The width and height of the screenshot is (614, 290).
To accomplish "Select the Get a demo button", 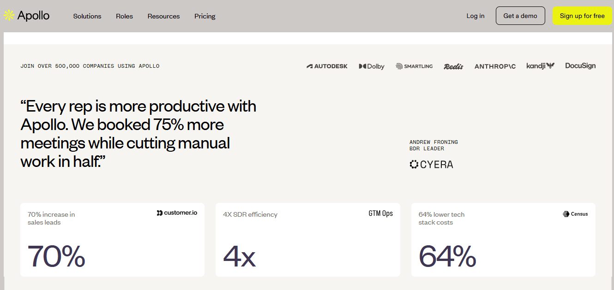I will click(x=520, y=15).
